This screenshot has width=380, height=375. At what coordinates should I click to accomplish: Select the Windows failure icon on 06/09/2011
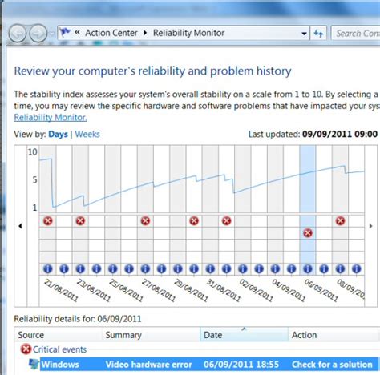(x=308, y=233)
